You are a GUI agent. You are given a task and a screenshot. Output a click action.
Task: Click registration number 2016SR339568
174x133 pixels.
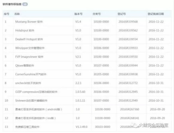pos(128,22)
